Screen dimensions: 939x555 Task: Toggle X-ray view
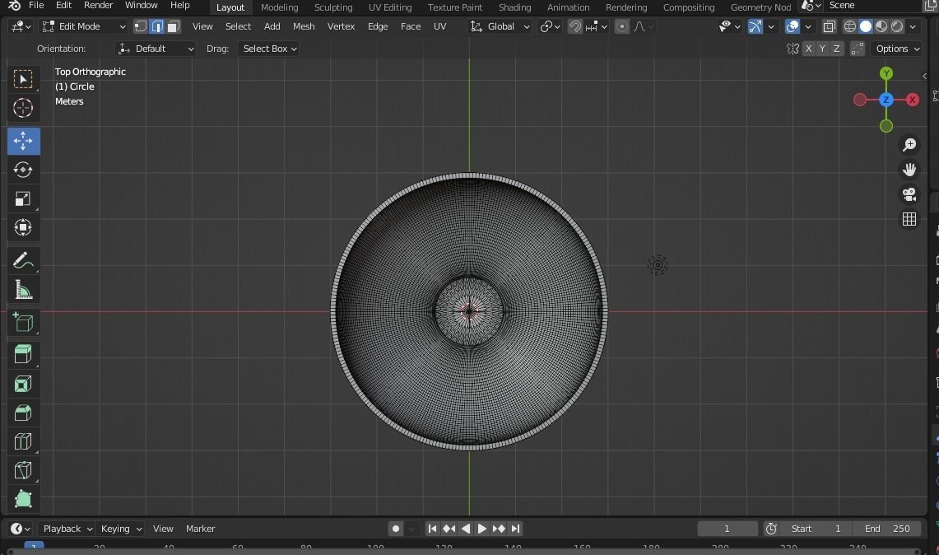(829, 26)
